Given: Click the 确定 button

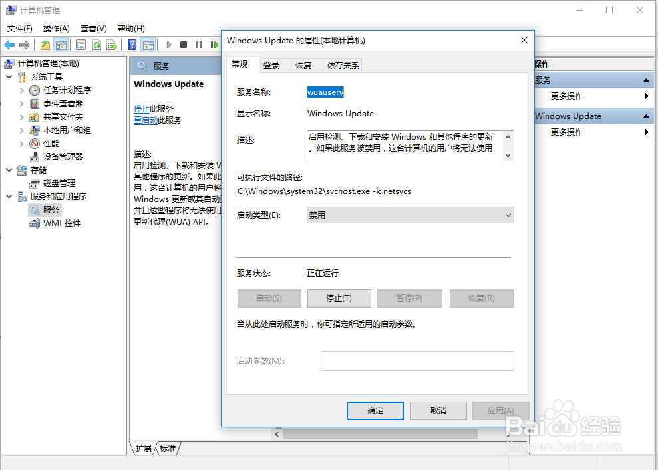Looking at the screenshot, I should click(375, 410).
